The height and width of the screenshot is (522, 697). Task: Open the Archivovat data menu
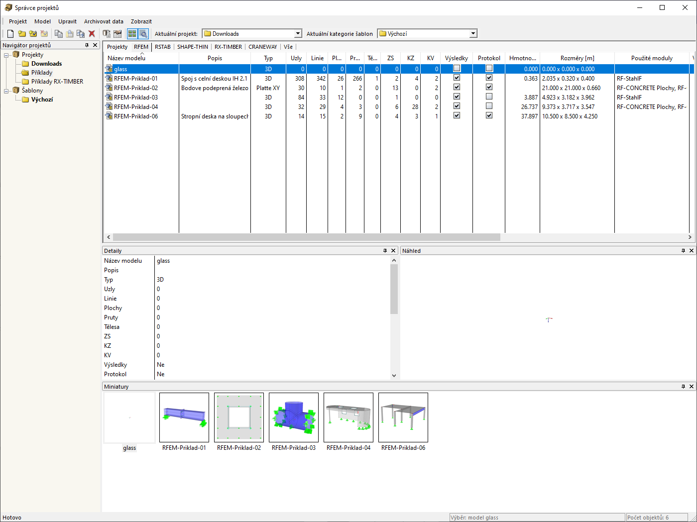tap(104, 21)
